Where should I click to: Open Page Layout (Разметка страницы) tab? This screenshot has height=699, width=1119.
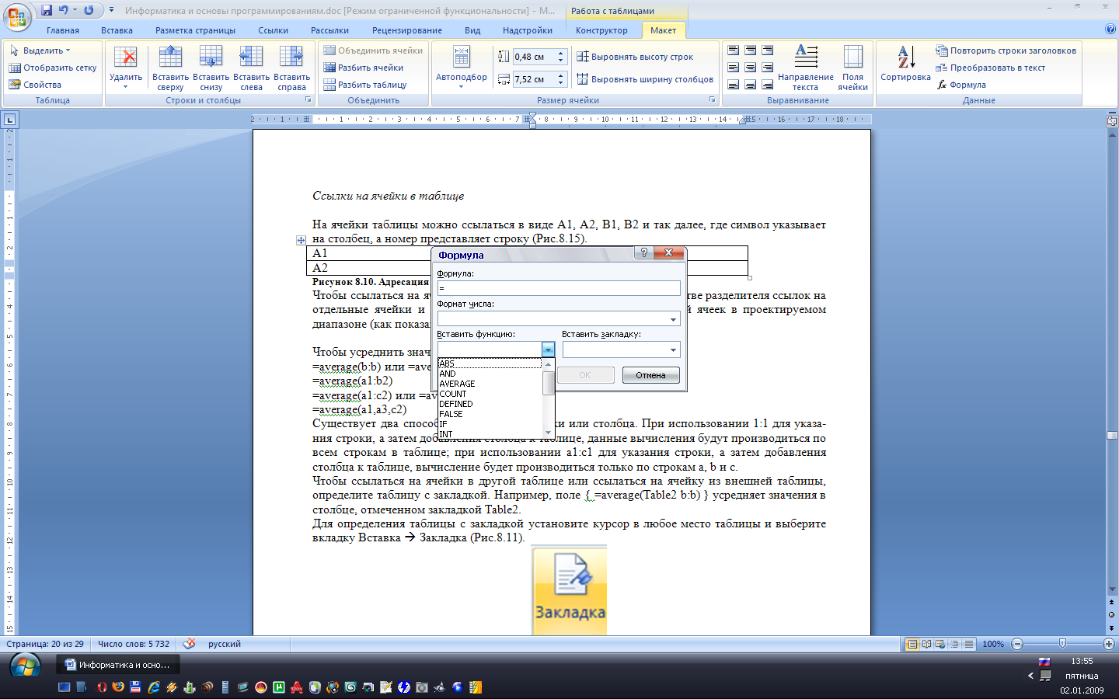click(195, 30)
